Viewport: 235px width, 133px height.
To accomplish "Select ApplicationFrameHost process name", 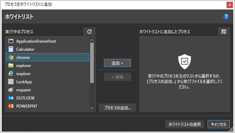I will 36,41.
